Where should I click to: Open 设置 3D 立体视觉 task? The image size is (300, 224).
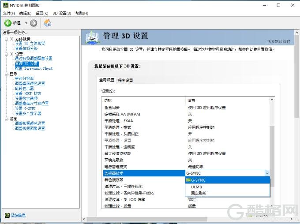click(x=30, y=43)
